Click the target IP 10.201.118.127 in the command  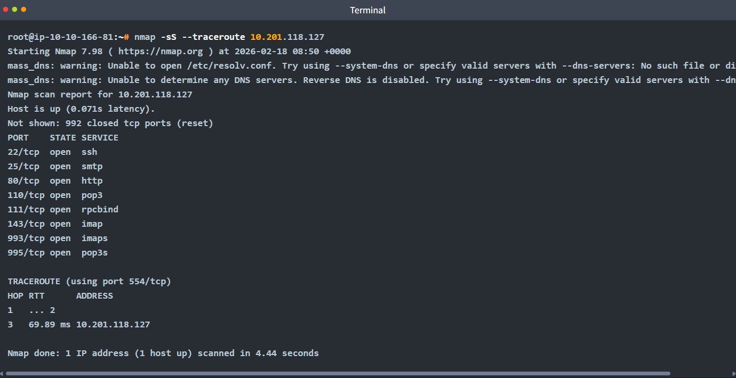[287, 37]
